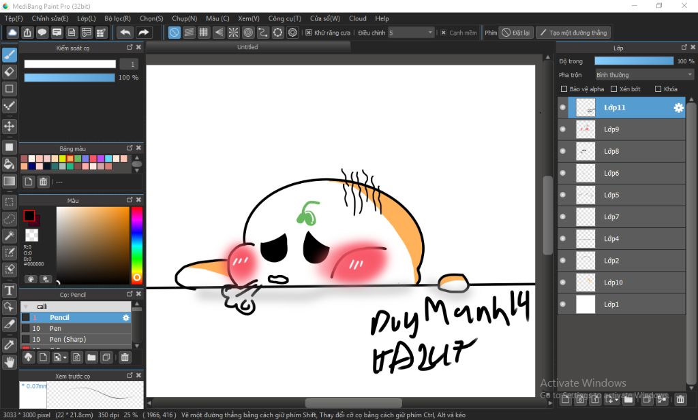Click the Đặt lại button
698x420 pixels.
pyautogui.click(x=516, y=32)
